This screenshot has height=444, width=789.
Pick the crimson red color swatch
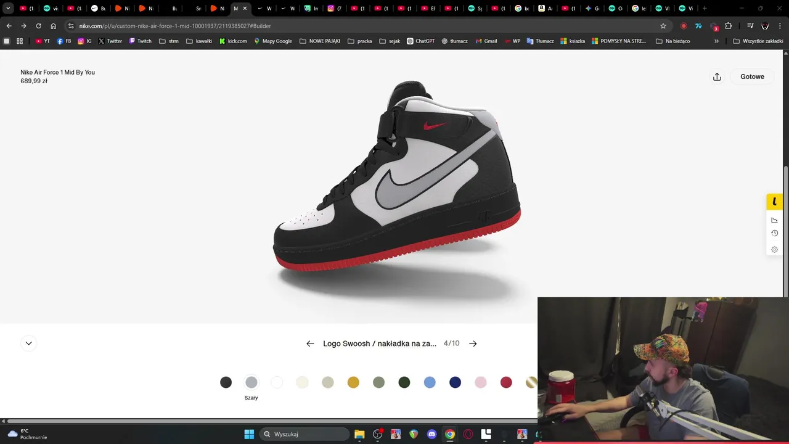tap(506, 382)
